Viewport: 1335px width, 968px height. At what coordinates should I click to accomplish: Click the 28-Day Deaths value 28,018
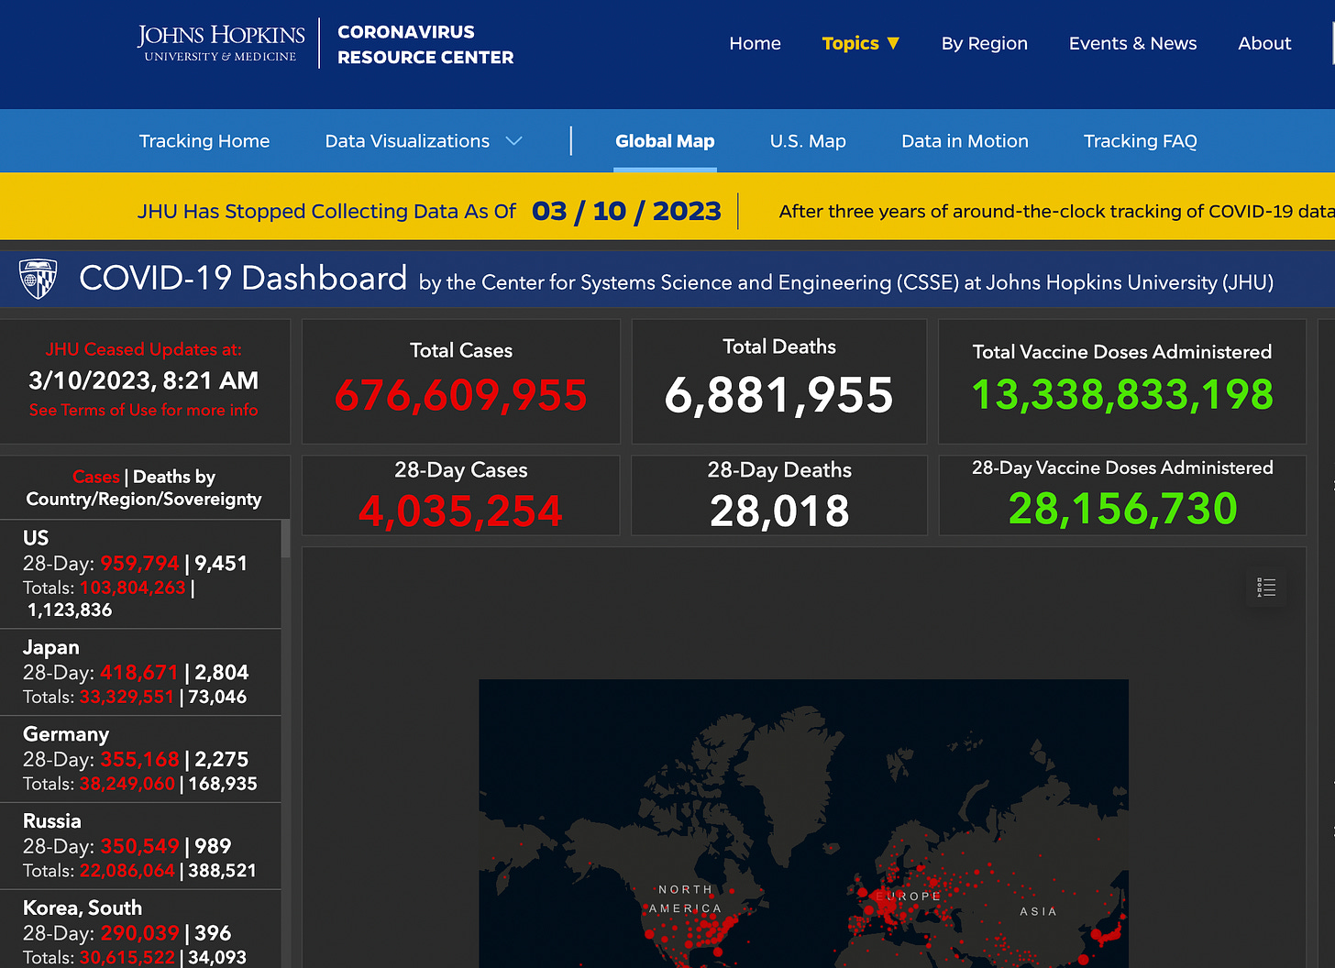[779, 511]
